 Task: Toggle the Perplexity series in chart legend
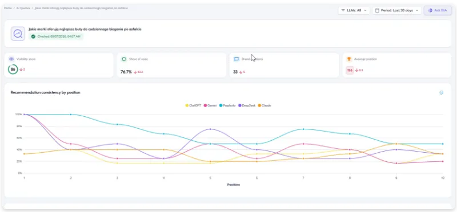[x=228, y=105]
